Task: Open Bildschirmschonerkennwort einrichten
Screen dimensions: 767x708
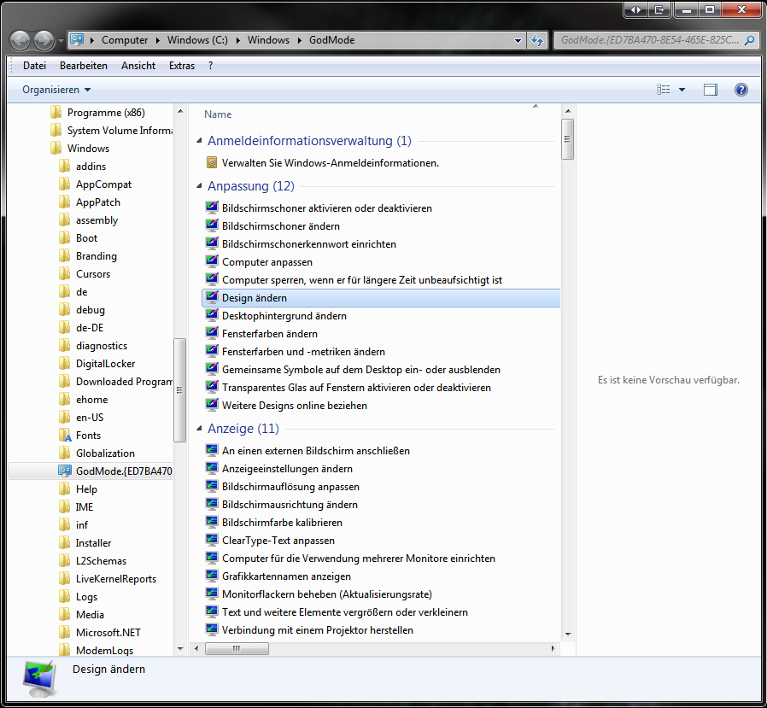Action: pos(308,244)
